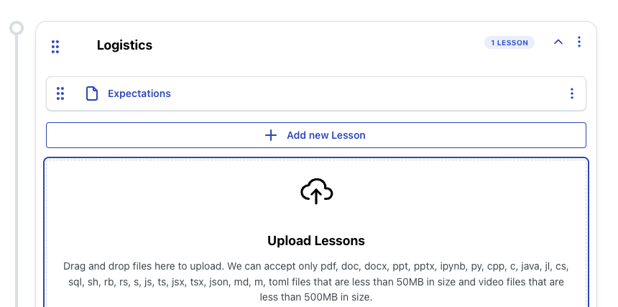Open the Expectations lesson link
The image size is (618, 307).
(x=139, y=93)
